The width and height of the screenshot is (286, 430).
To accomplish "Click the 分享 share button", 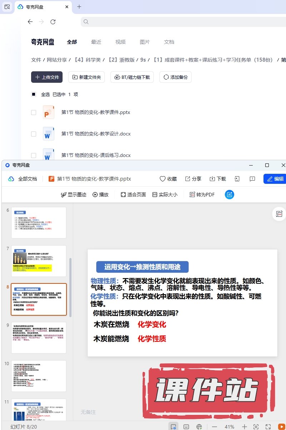I will tap(193, 179).
